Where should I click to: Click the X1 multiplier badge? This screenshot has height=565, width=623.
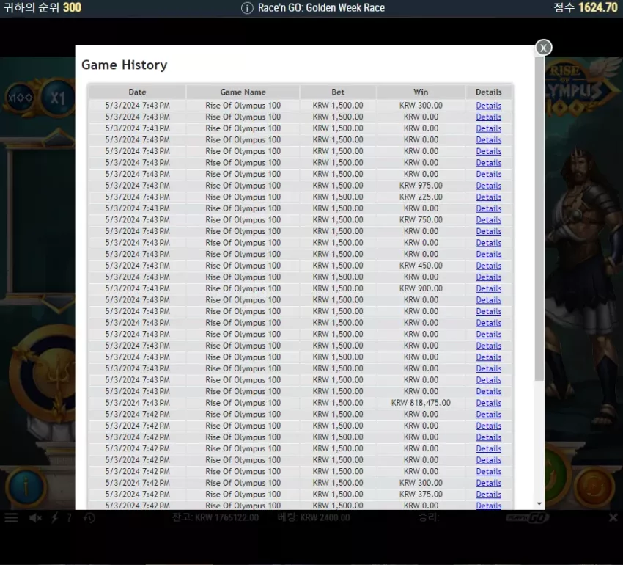[58, 98]
